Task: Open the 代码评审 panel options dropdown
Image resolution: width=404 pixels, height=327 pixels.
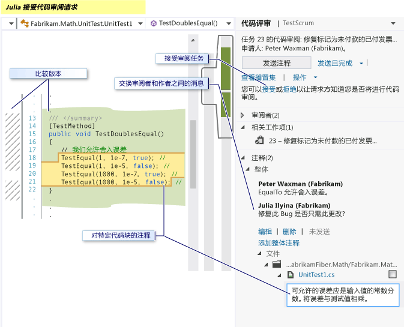Action: click(393, 23)
